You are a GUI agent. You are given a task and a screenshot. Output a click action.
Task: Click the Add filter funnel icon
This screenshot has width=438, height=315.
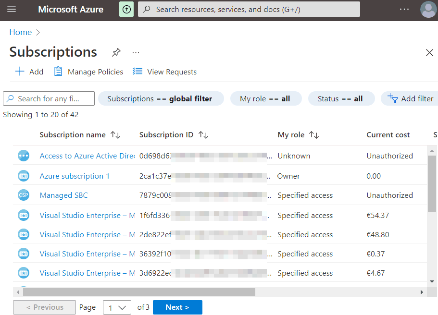tap(392, 98)
